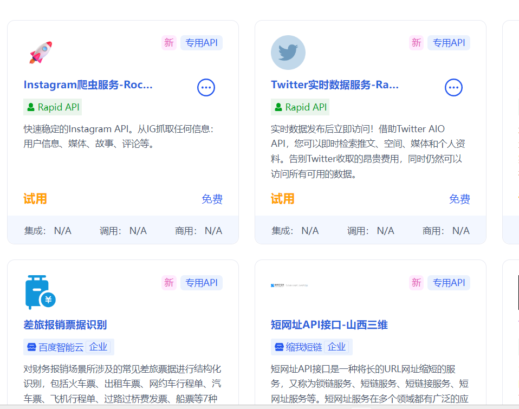Click the store icon beside 缩我短链

[x=279, y=347]
